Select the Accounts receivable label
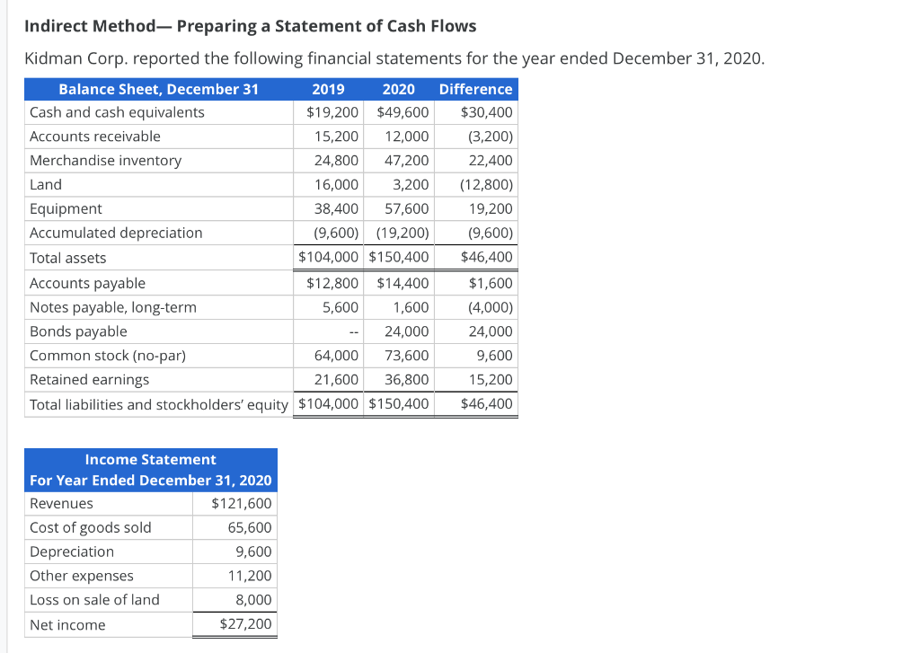Viewport: 920px width, 653px height. [95, 137]
